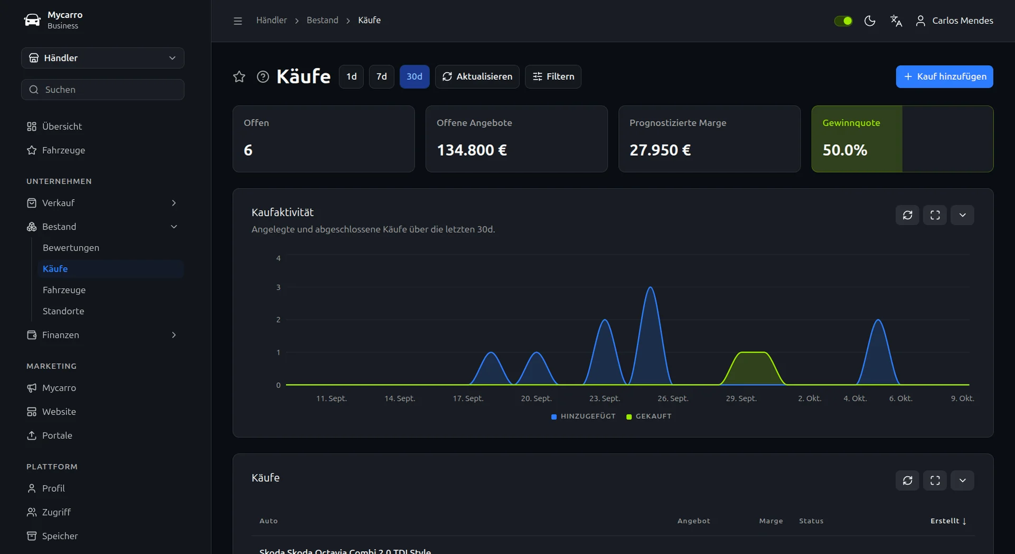
Task: Go to Bestand breadcrumb link
Action: pos(322,20)
